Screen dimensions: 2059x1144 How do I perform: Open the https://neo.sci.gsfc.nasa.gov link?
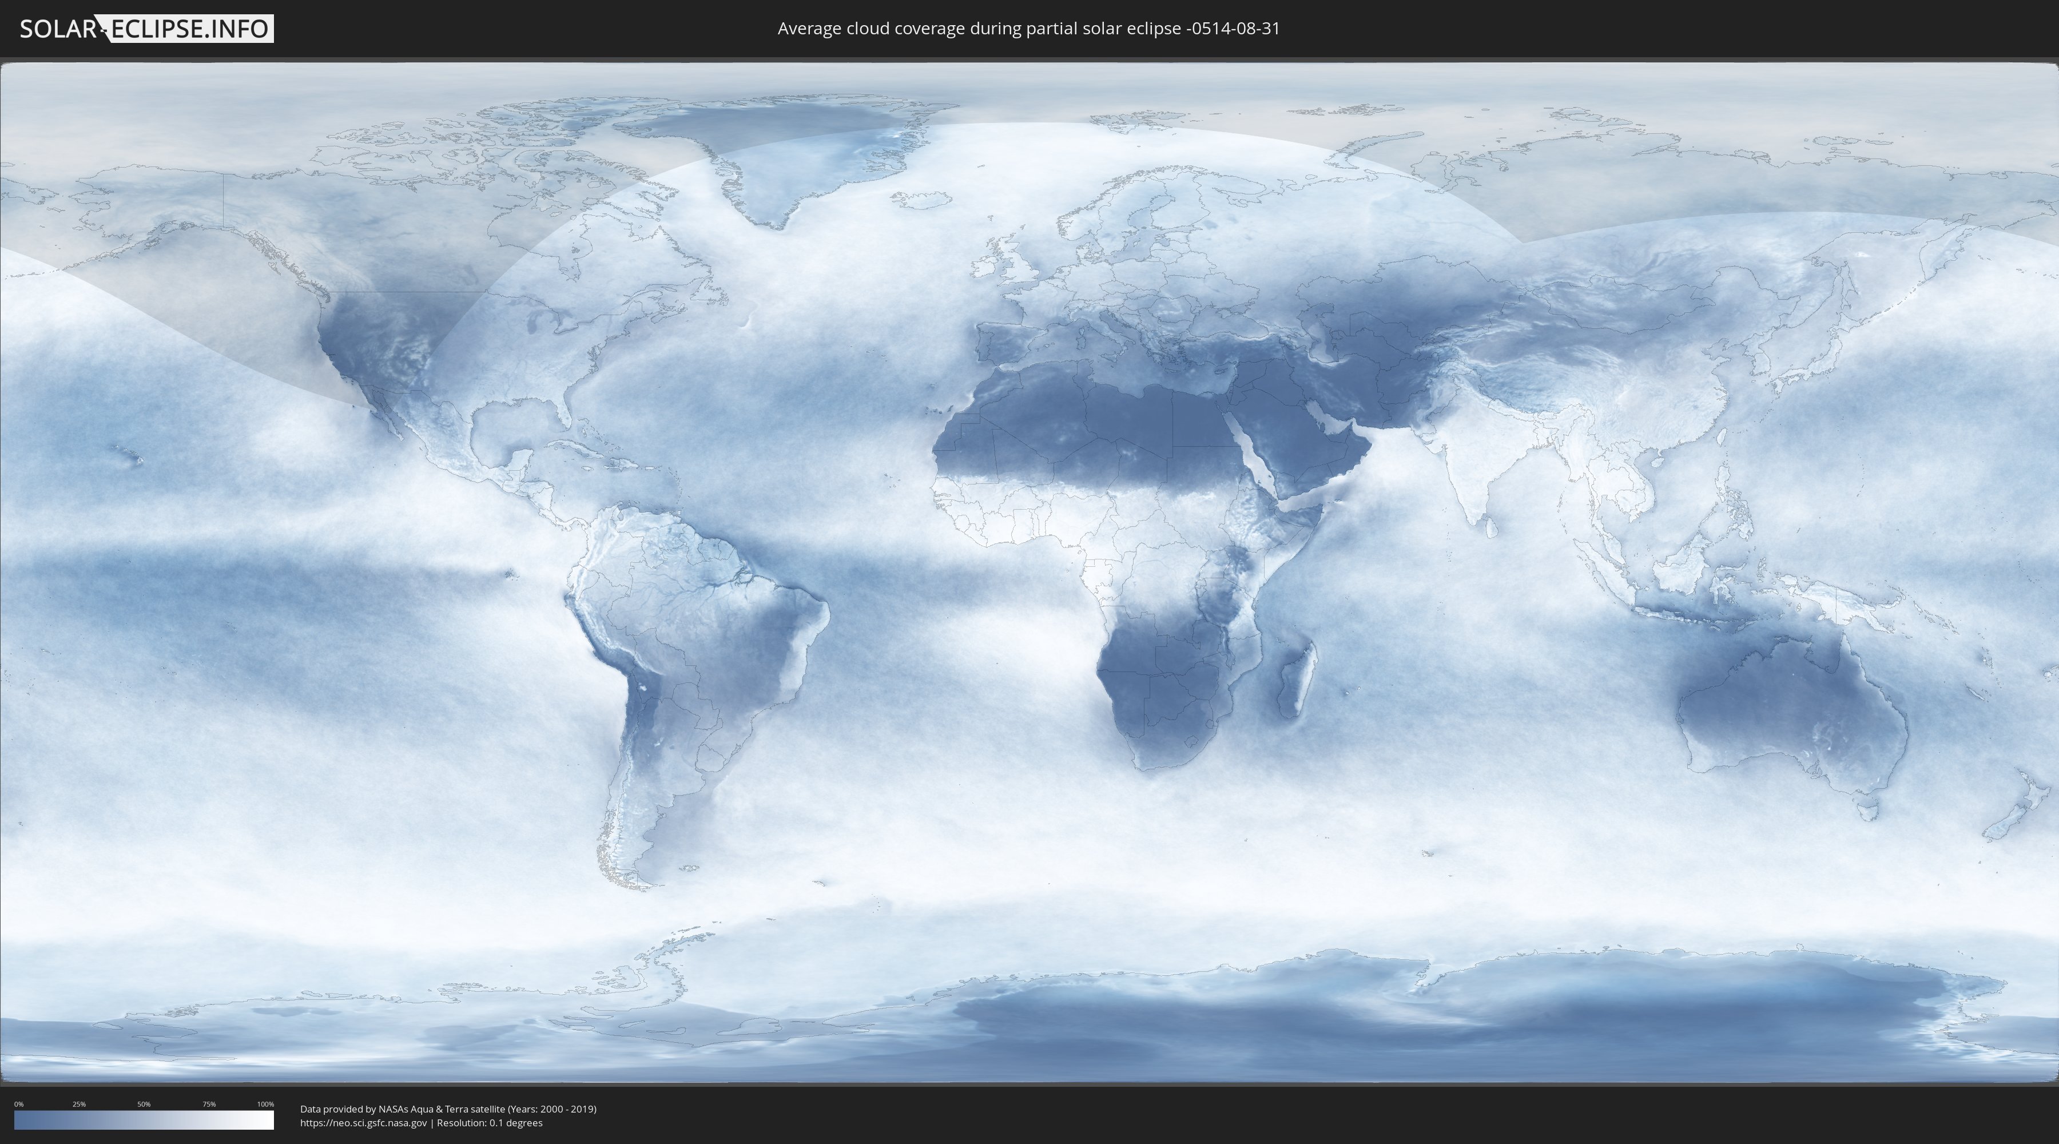[364, 1123]
